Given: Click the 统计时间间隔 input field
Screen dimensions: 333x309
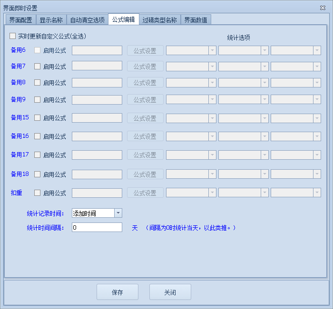Looking at the screenshot, I should [97, 227].
